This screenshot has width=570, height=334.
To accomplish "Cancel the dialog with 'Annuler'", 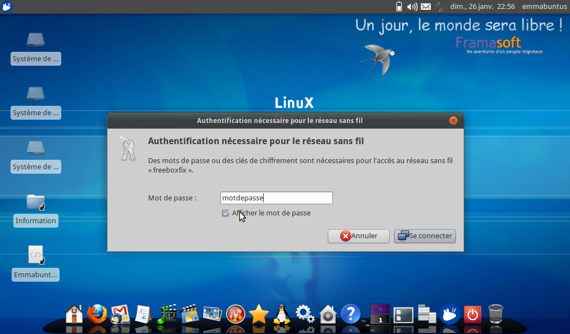I will click(358, 236).
